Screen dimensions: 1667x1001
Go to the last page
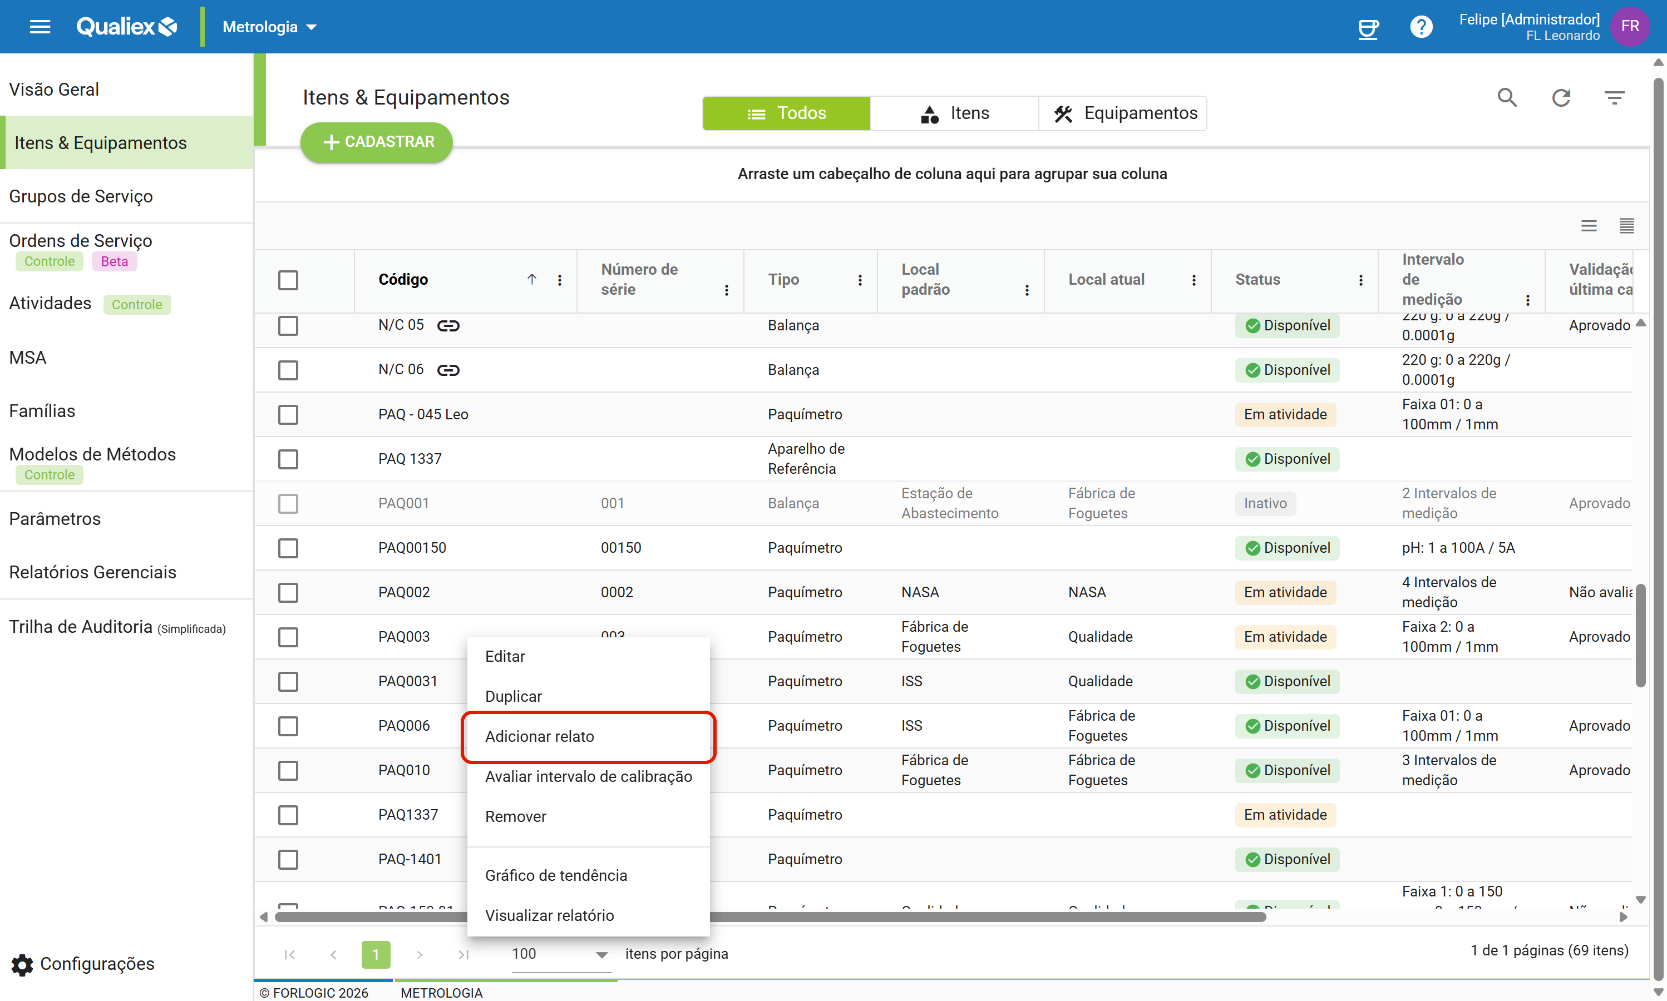pos(463,954)
